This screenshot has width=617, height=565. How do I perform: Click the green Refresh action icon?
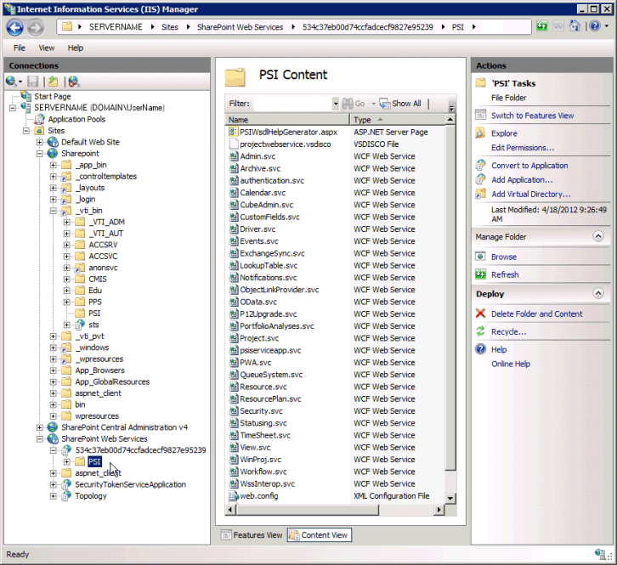(x=480, y=274)
